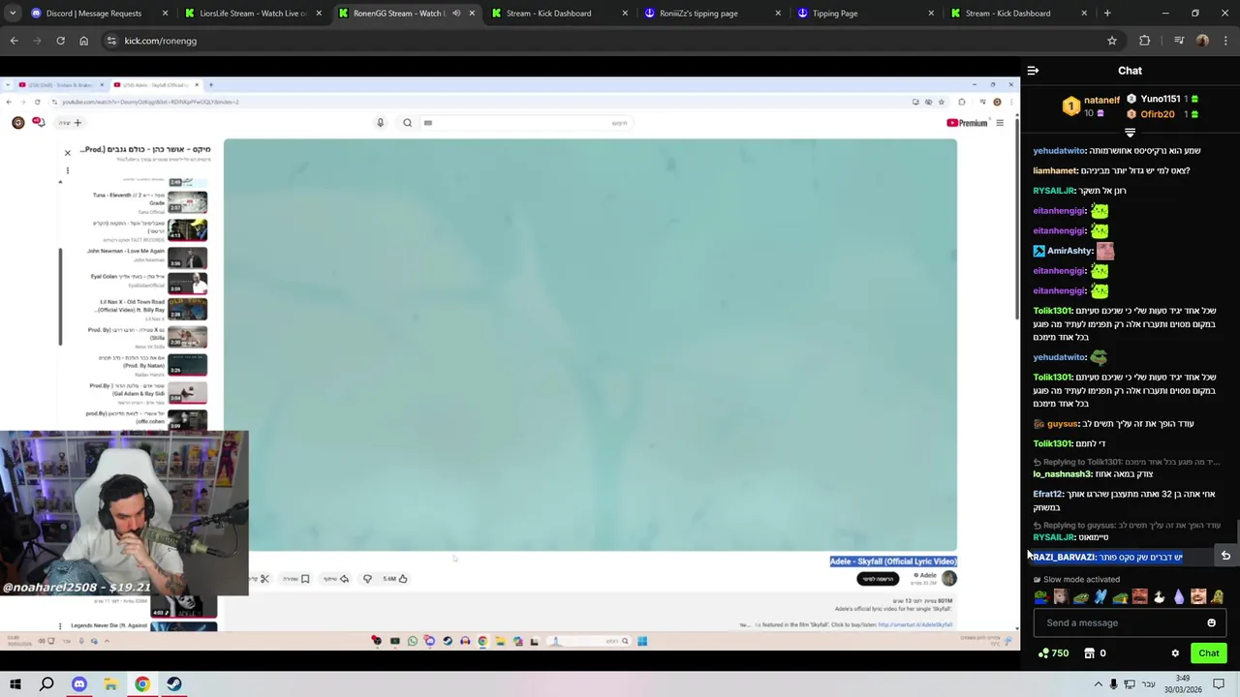
Task: Expand the gift leaderboard arrow under the top gifters
Action: point(1130,133)
